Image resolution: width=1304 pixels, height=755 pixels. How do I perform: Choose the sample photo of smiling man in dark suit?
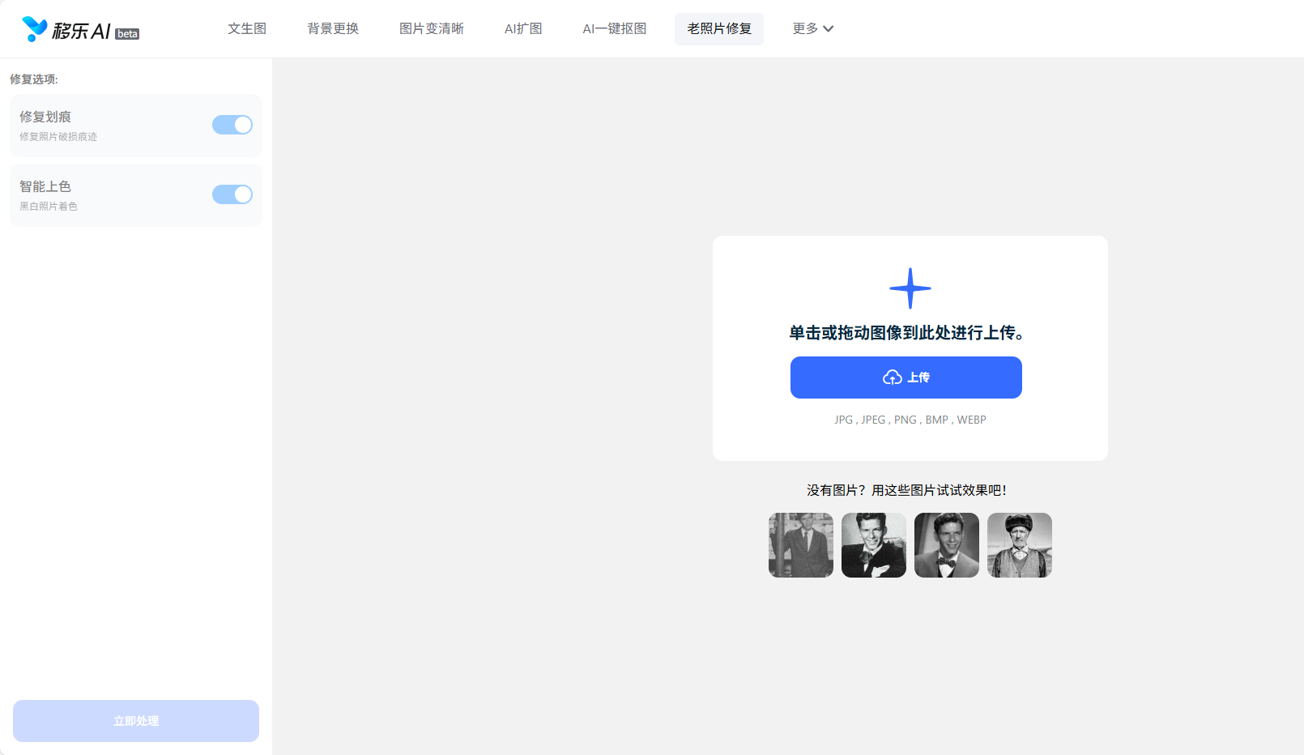[x=874, y=545]
